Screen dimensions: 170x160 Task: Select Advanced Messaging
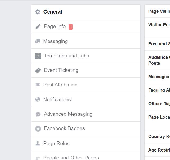[86, 114]
